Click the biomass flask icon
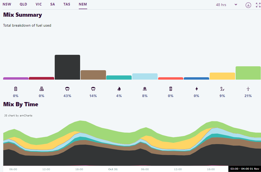261x172 pixels. coord(41,89)
